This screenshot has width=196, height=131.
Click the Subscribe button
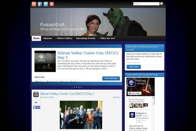pyautogui.click(x=134, y=67)
